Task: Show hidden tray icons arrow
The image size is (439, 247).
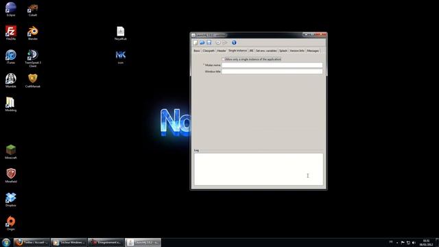Action: pos(397,242)
